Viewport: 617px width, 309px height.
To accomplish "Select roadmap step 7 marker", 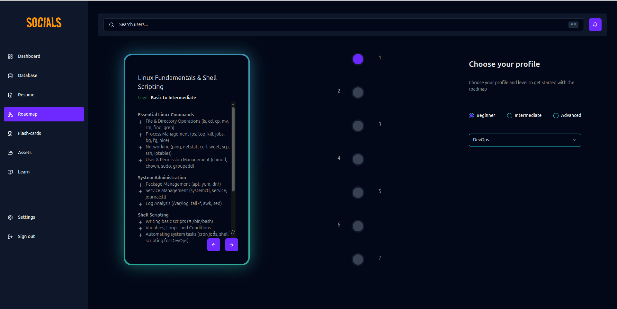I will click(358, 260).
